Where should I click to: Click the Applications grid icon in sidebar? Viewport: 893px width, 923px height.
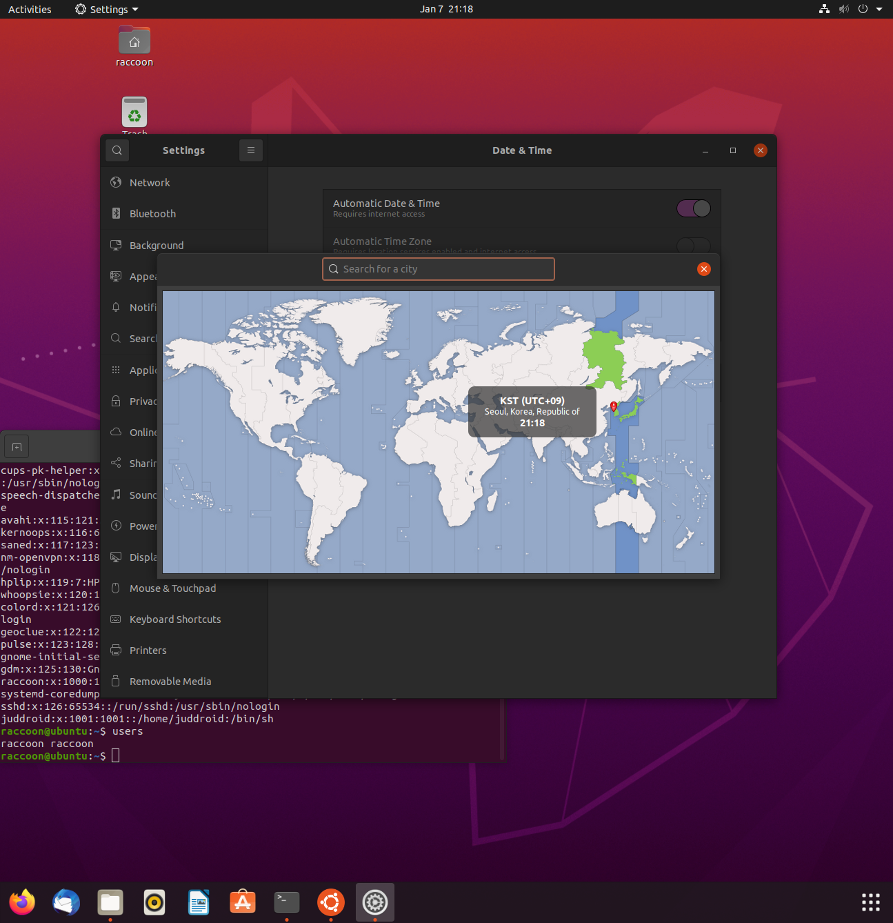tap(116, 370)
